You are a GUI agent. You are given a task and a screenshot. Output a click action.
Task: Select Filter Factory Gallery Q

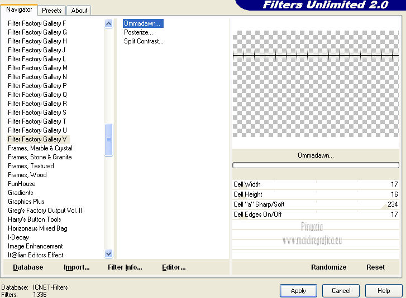tap(37, 95)
